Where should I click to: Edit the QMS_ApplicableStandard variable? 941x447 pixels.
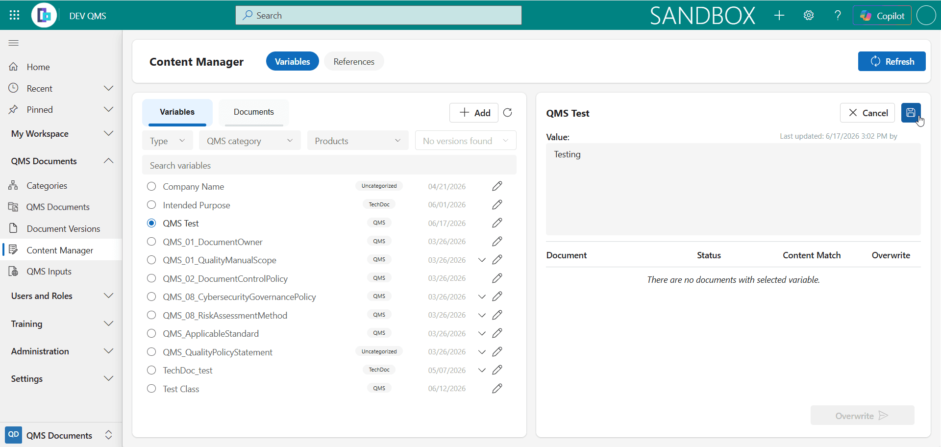497,333
